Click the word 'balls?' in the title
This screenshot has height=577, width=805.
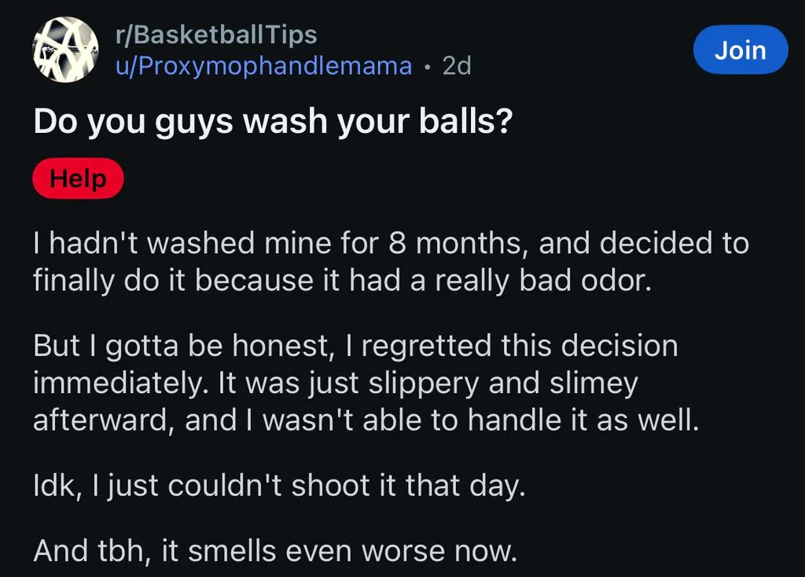pyautogui.click(x=465, y=121)
